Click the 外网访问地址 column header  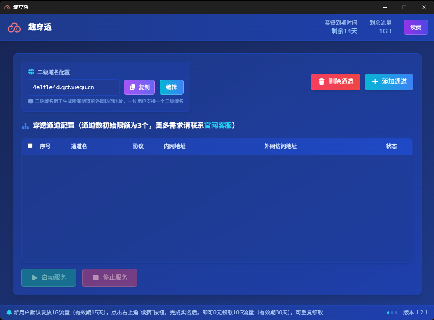(280, 146)
